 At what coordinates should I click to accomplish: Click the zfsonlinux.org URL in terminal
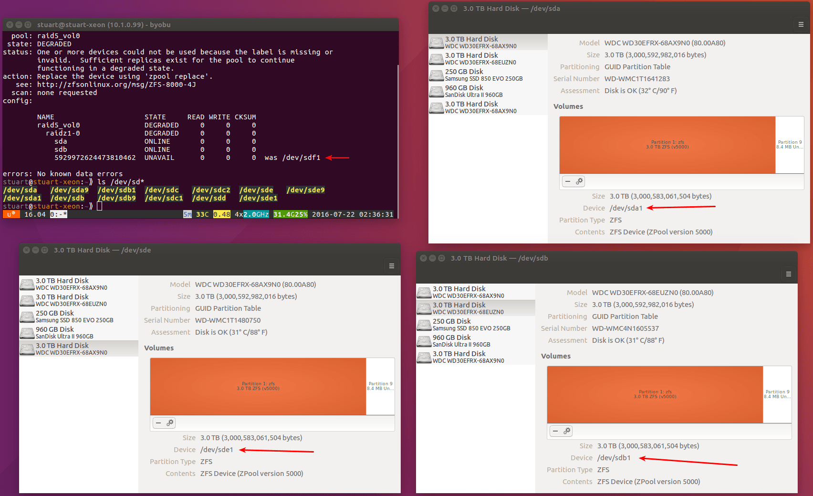pyautogui.click(x=116, y=84)
